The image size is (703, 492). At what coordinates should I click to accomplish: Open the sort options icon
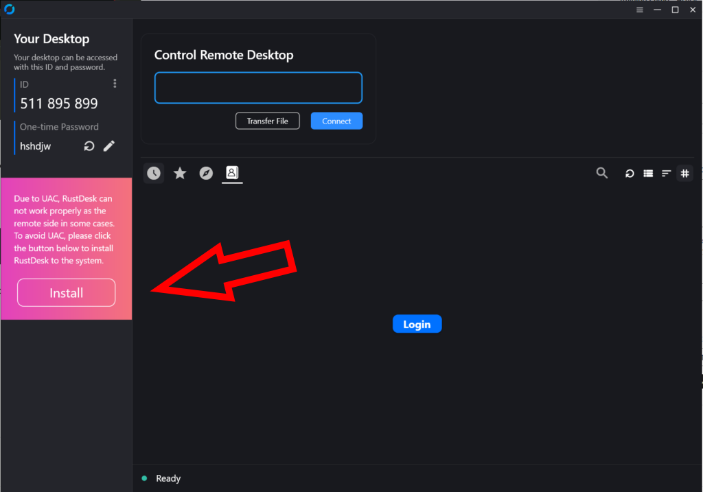pyautogui.click(x=666, y=174)
